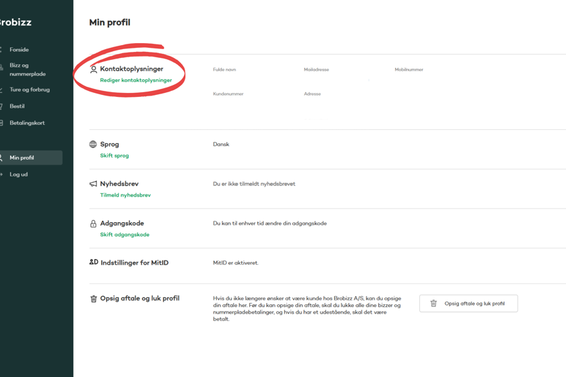
Task: Click the megaphone icon beside Nyhedsbrev
Action: click(x=93, y=184)
